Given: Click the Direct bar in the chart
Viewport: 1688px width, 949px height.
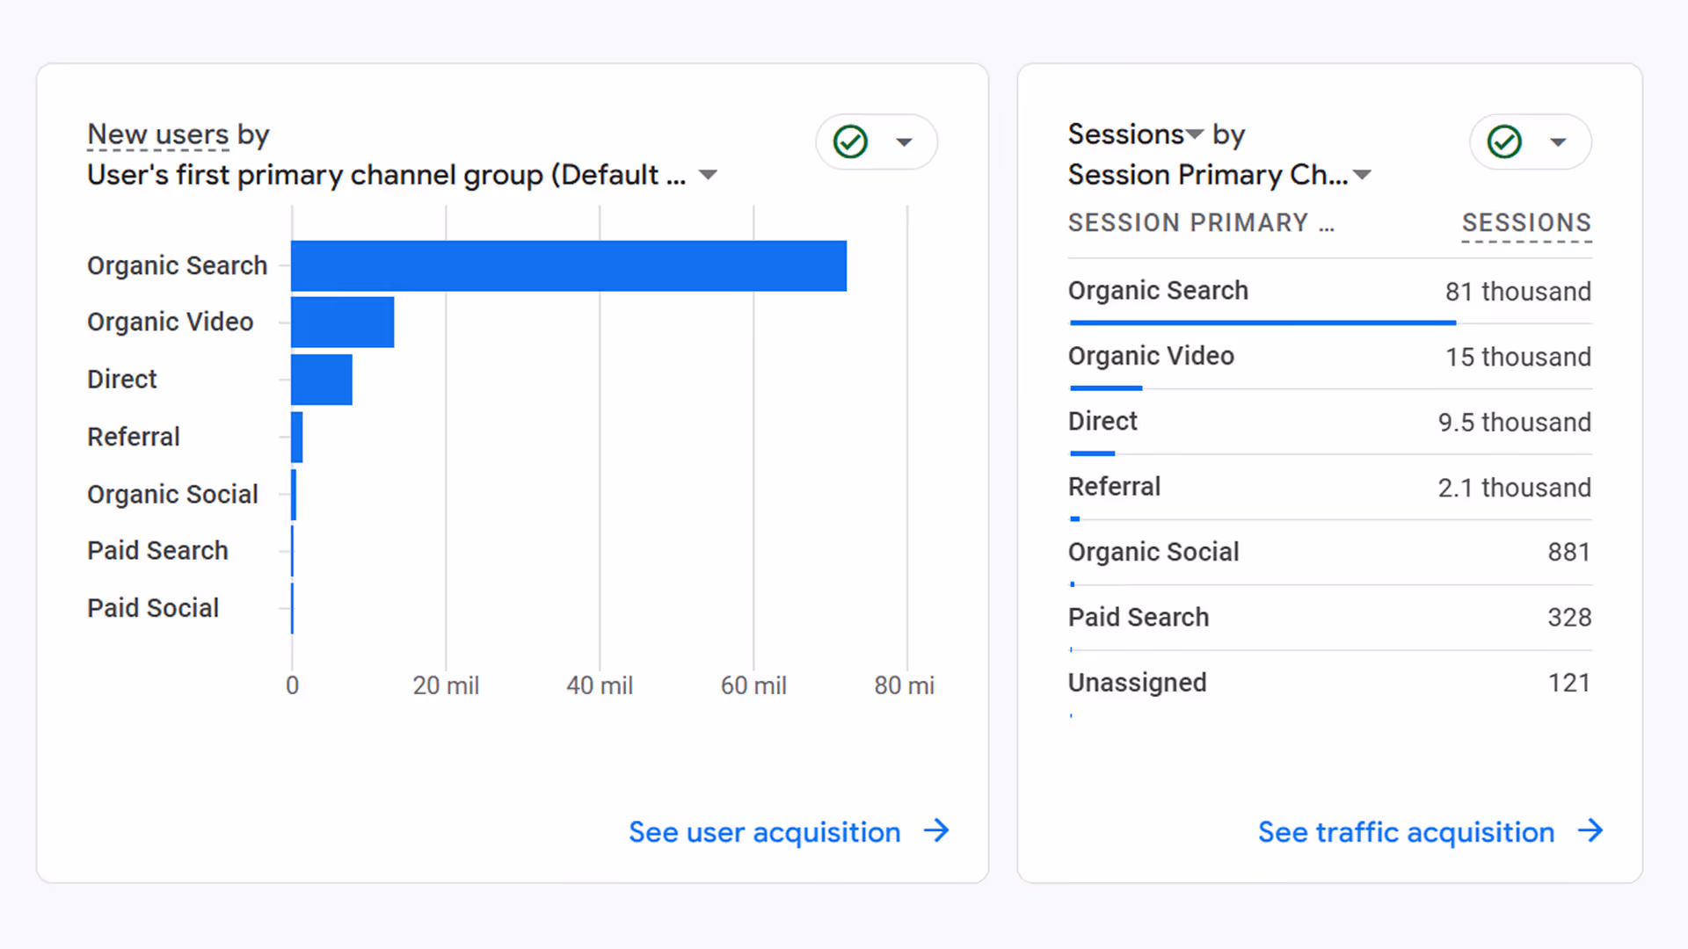Looking at the screenshot, I should (320, 380).
